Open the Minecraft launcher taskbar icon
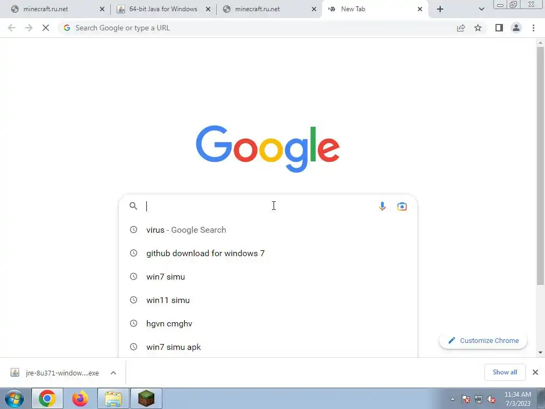Image resolution: width=545 pixels, height=409 pixels. point(146,398)
